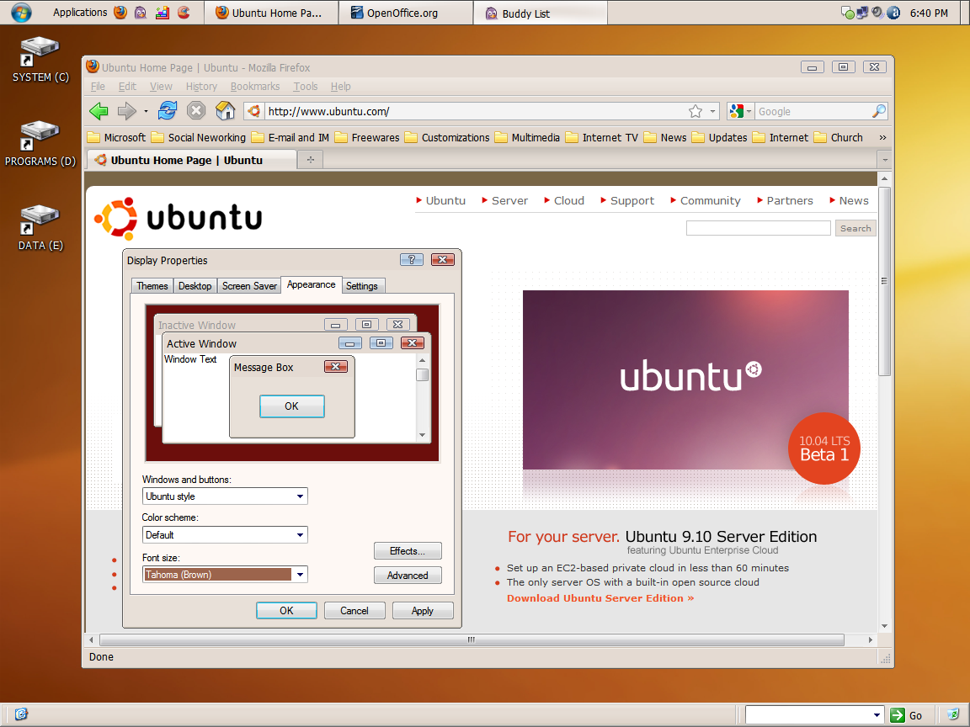This screenshot has width=970, height=727.
Task: Expand the Color scheme dropdown showing Default
Action: pos(299,534)
